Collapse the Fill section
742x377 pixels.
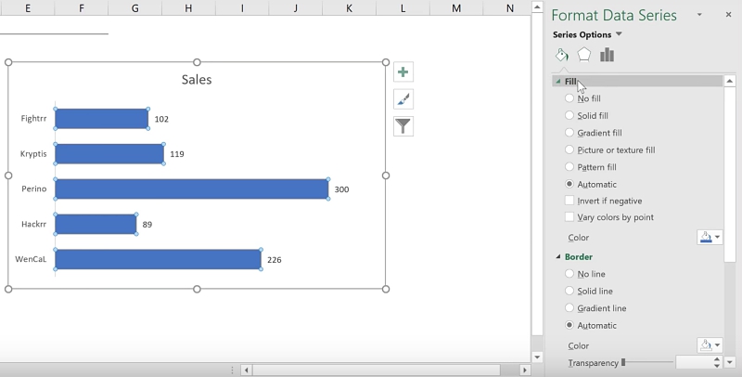click(558, 82)
